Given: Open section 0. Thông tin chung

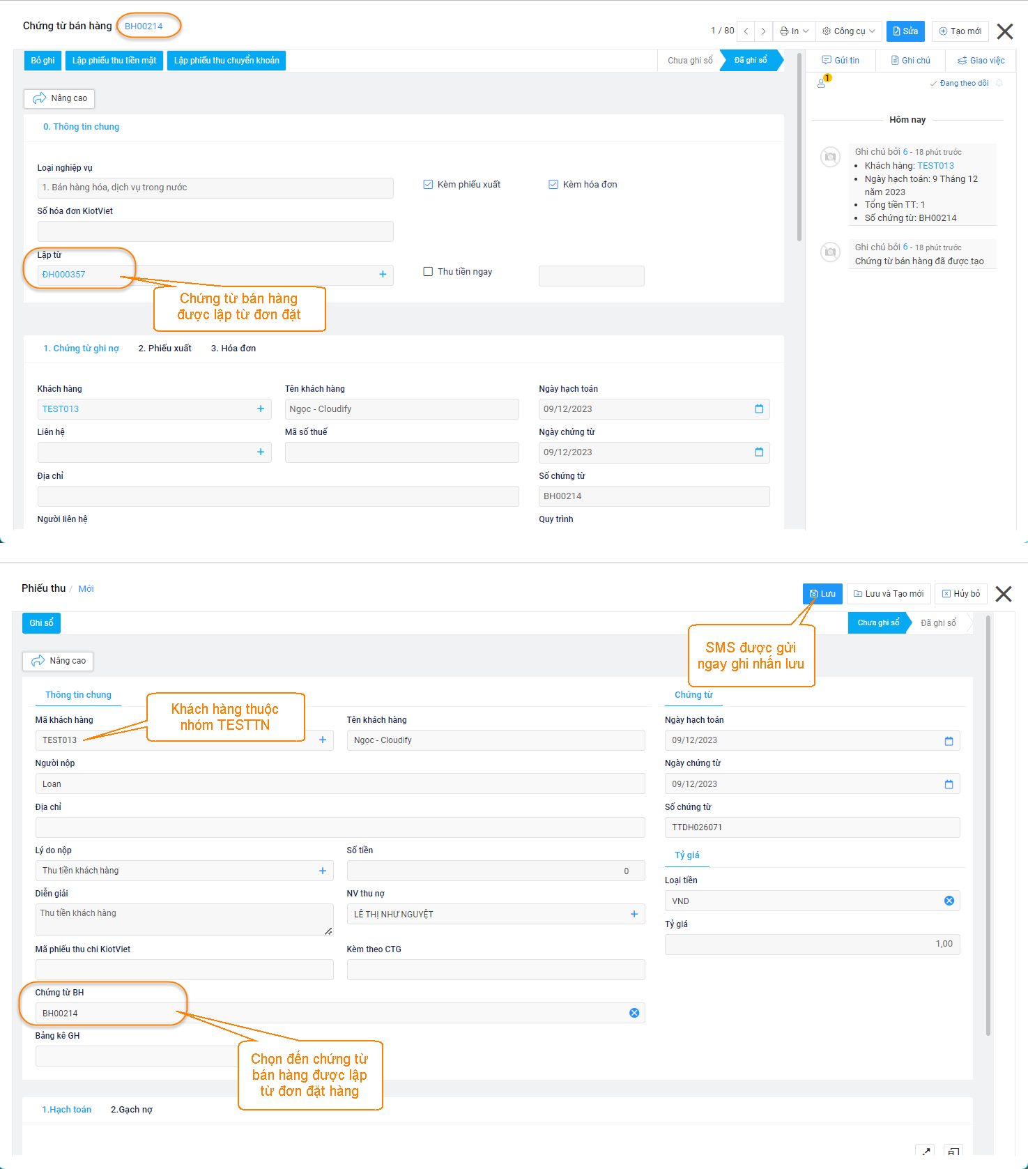Looking at the screenshot, I should click(x=81, y=127).
